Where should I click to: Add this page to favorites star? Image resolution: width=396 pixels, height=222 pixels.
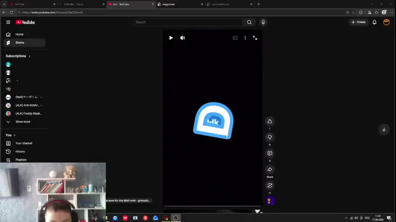tap(353, 12)
